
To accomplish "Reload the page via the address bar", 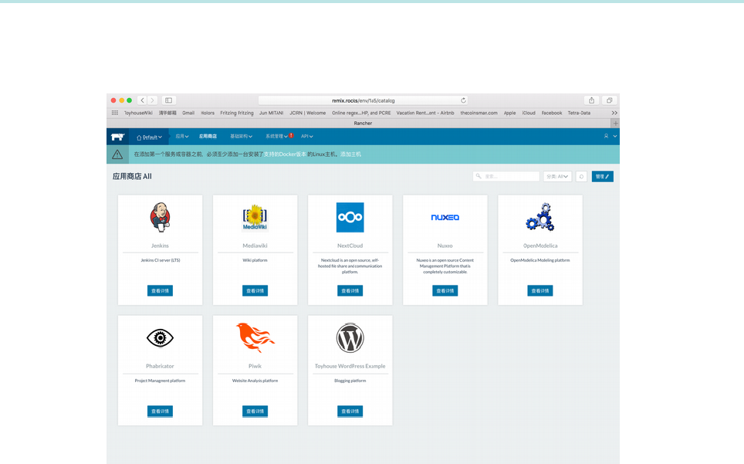I will pyautogui.click(x=463, y=100).
